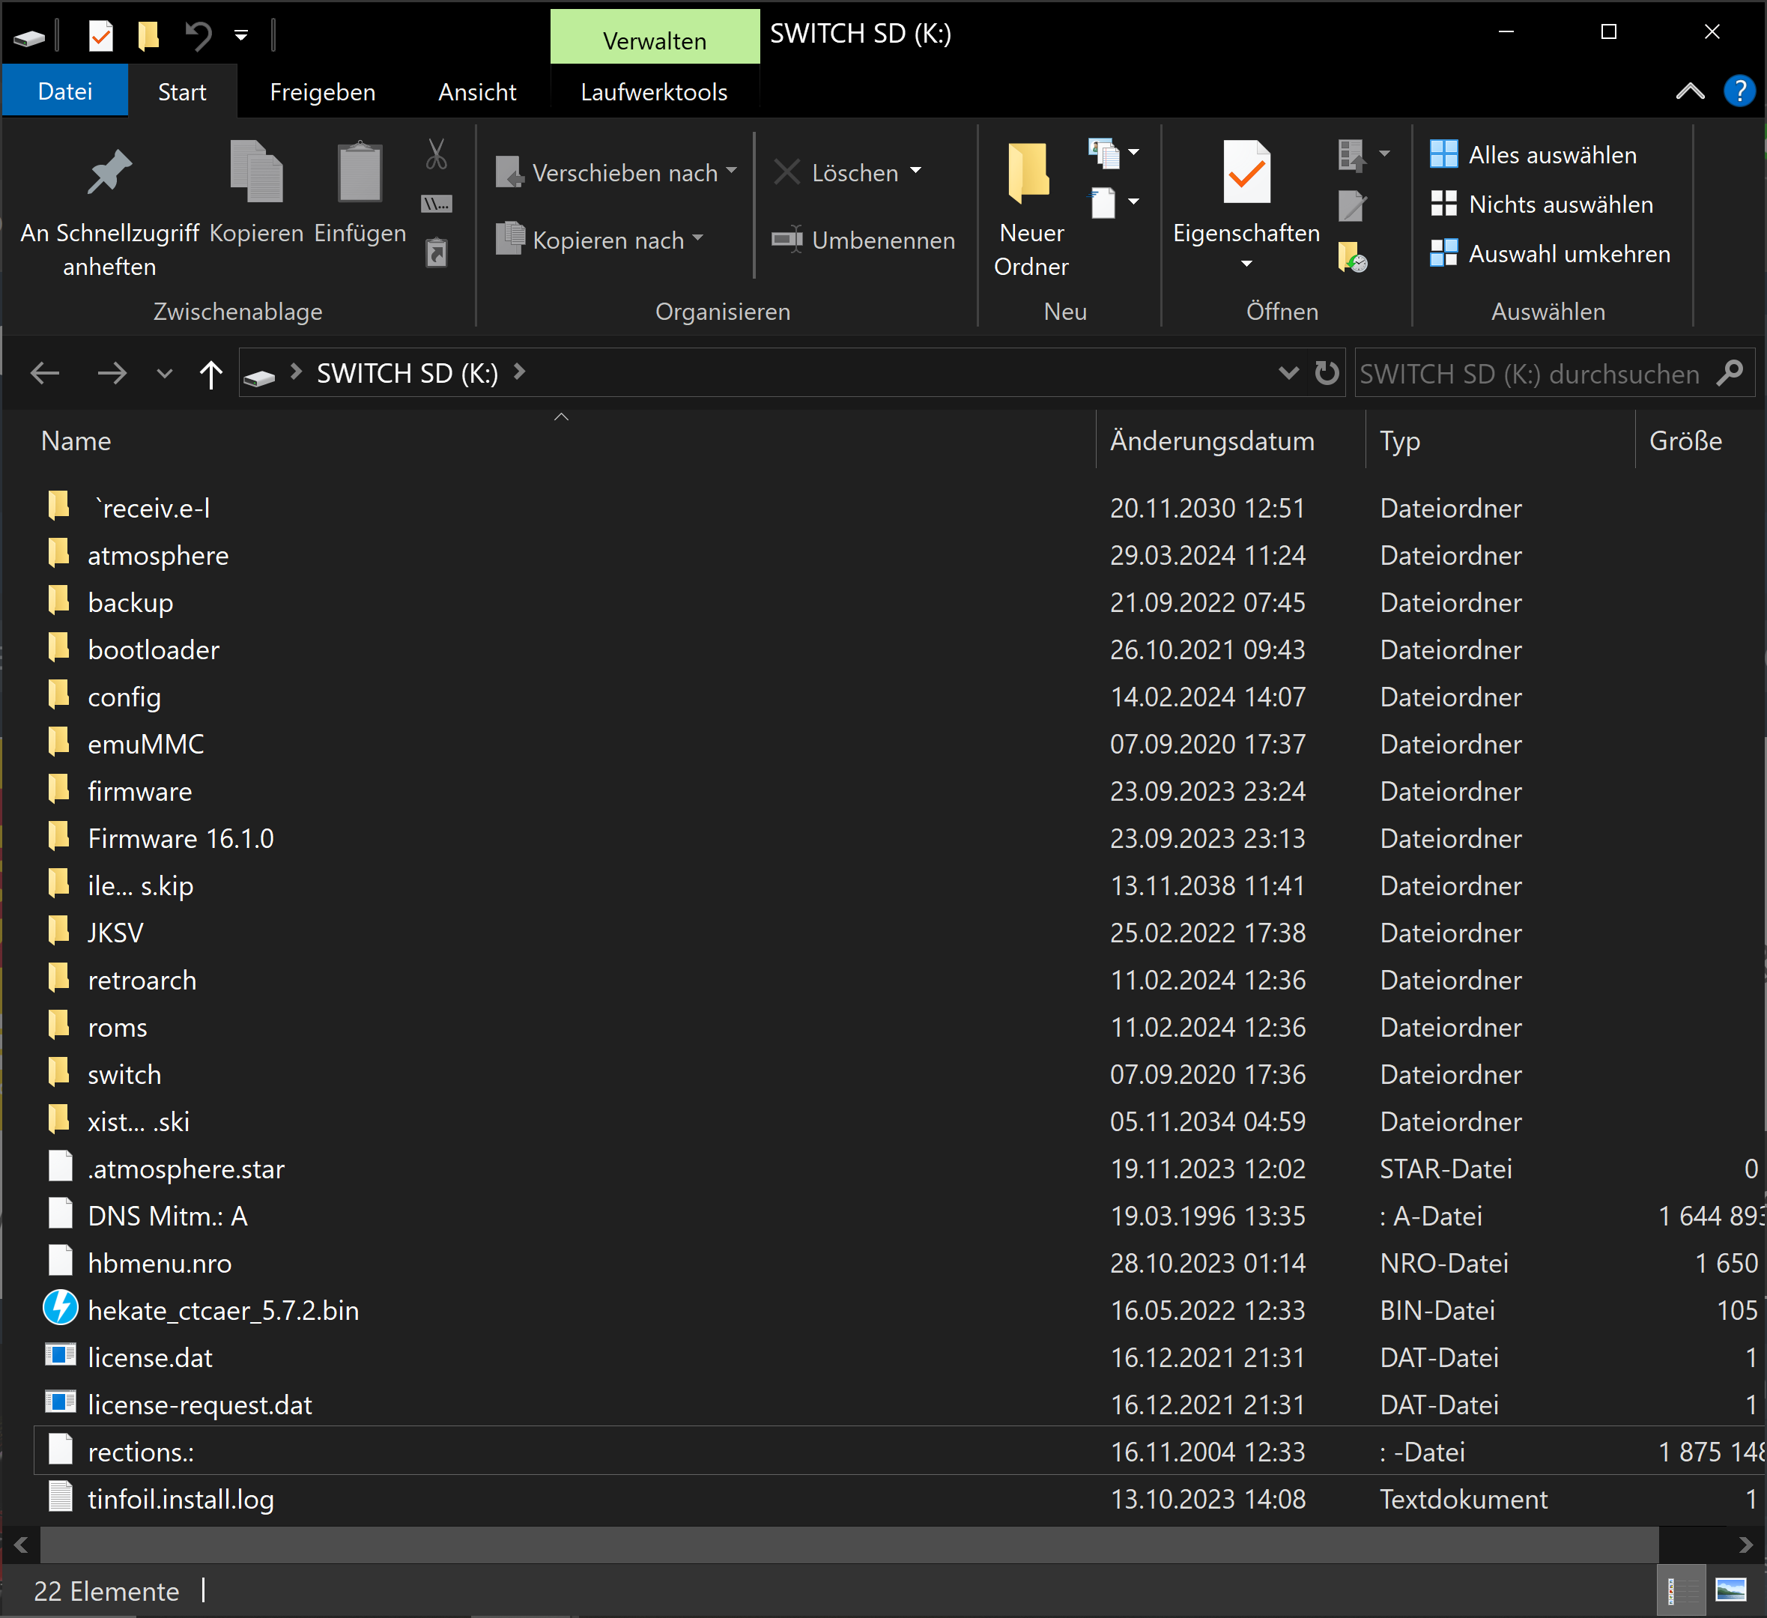This screenshot has height=1618, width=1767.
Task: Click the Einfügen clipboard icon
Action: point(360,172)
